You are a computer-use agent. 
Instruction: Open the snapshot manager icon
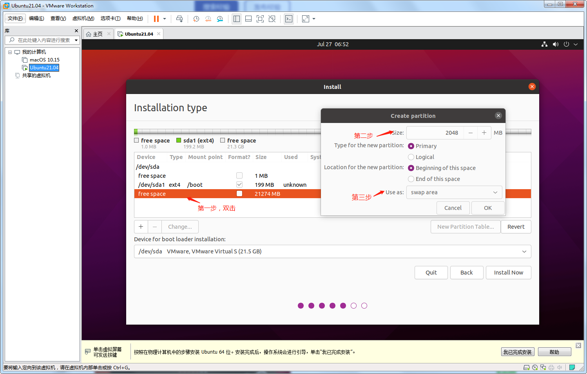(220, 19)
